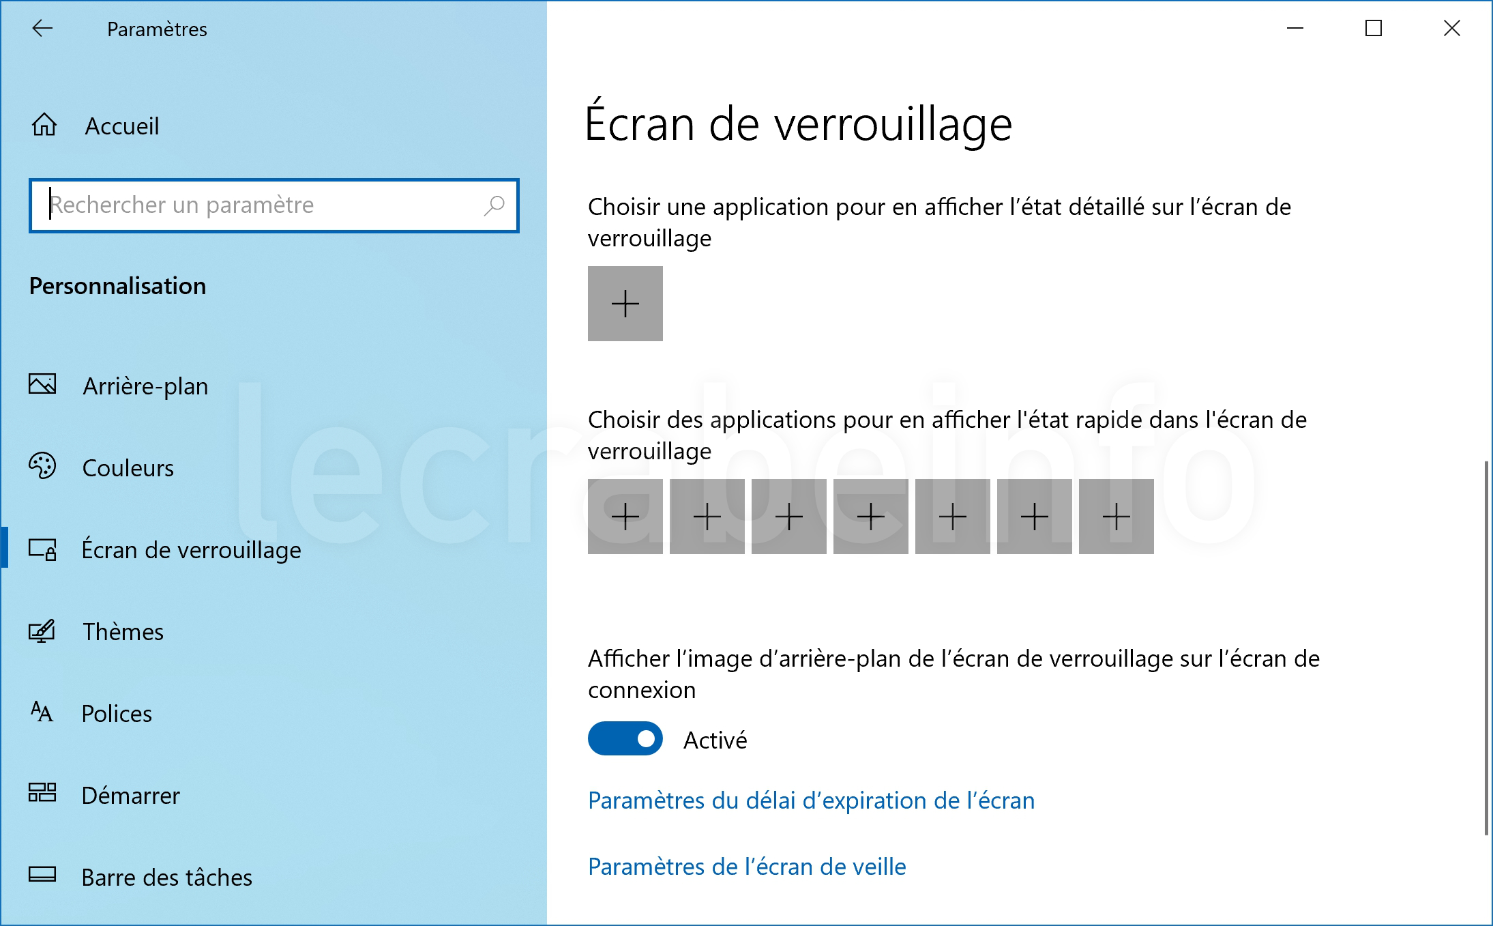Viewport: 1493px width, 926px height.
Task: Add first quick status app tile
Action: [625, 517]
